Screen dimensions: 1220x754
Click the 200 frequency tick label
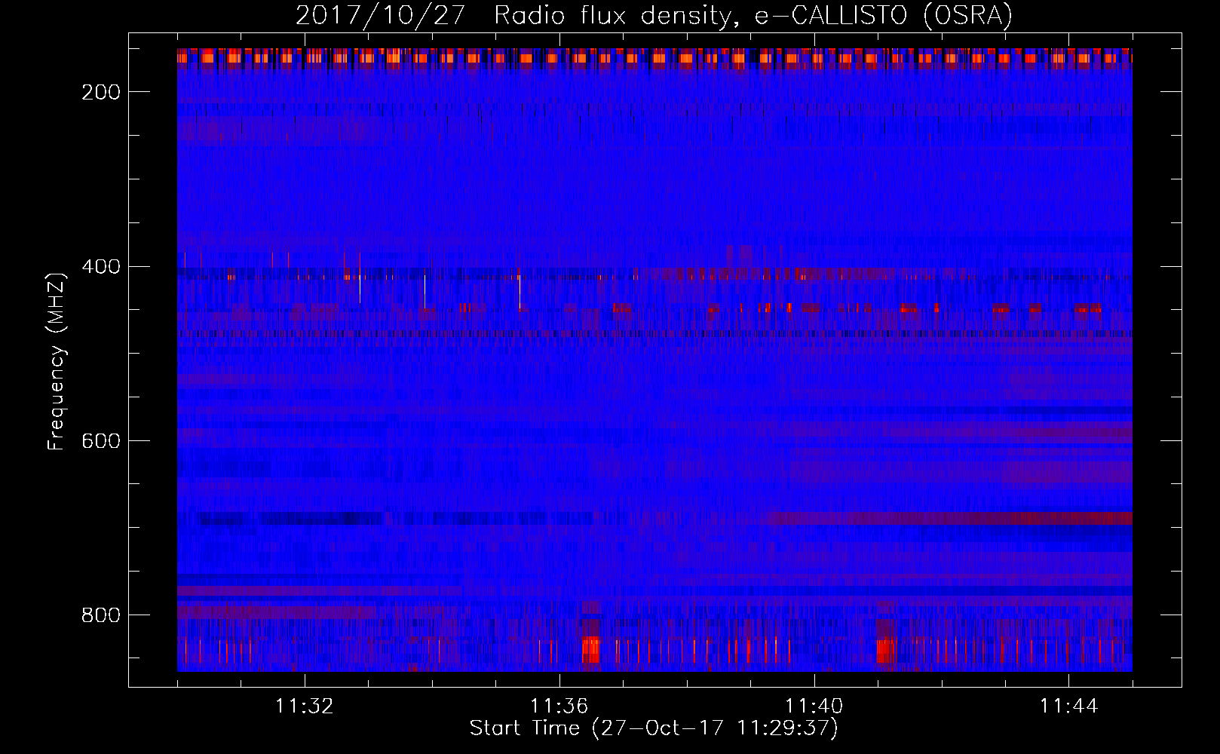(101, 92)
